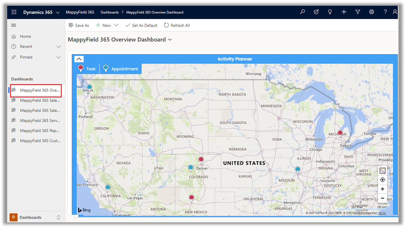The width and height of the screenshot is (406, 228).
Task: Toggle the Task pin filter
Action: [x=87, y=69]
